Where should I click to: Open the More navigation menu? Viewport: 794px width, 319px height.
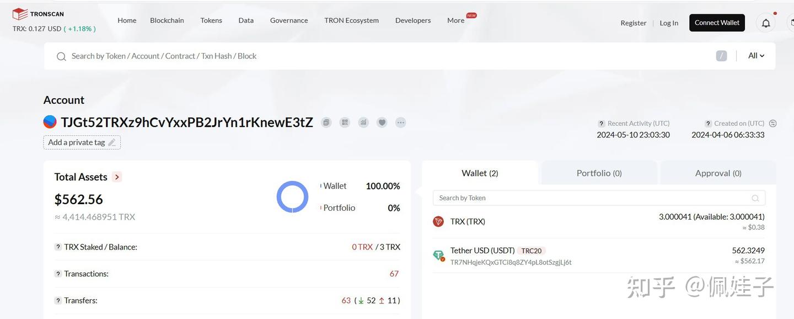tap(455, 20)
